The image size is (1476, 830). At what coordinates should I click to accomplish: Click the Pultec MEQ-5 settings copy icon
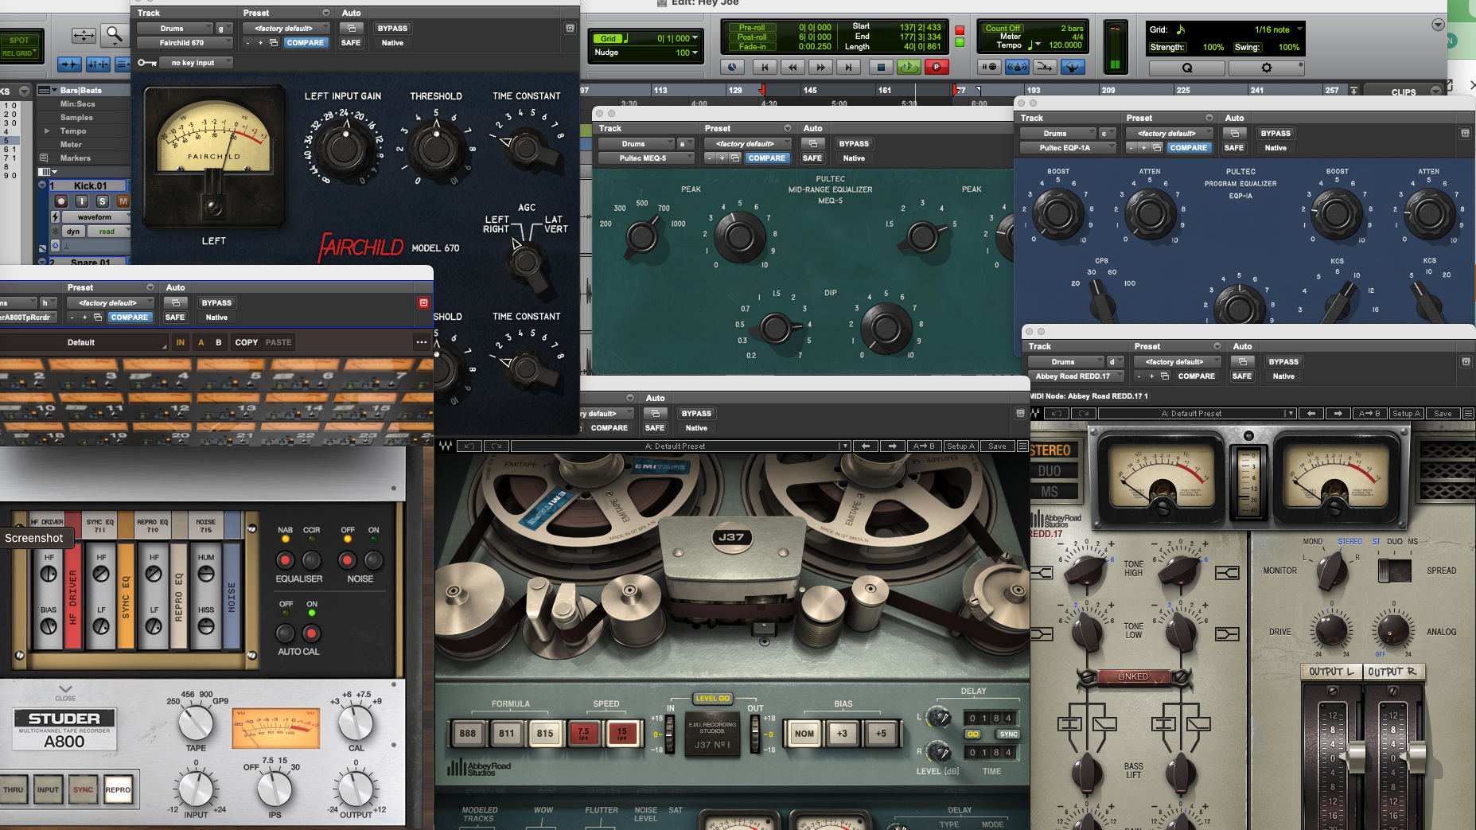[735, 158]
